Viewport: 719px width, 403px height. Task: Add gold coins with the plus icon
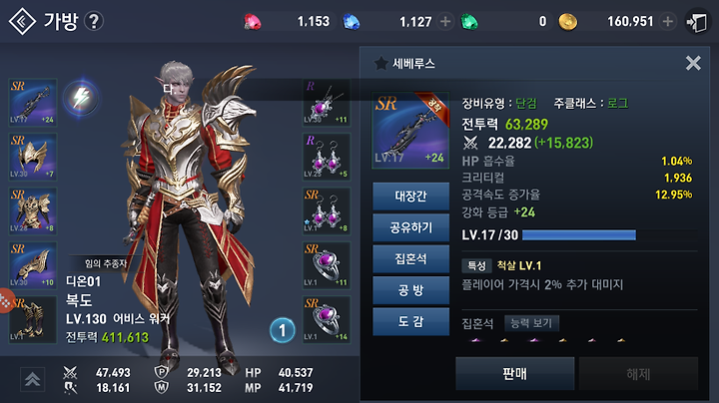[668, 22]
